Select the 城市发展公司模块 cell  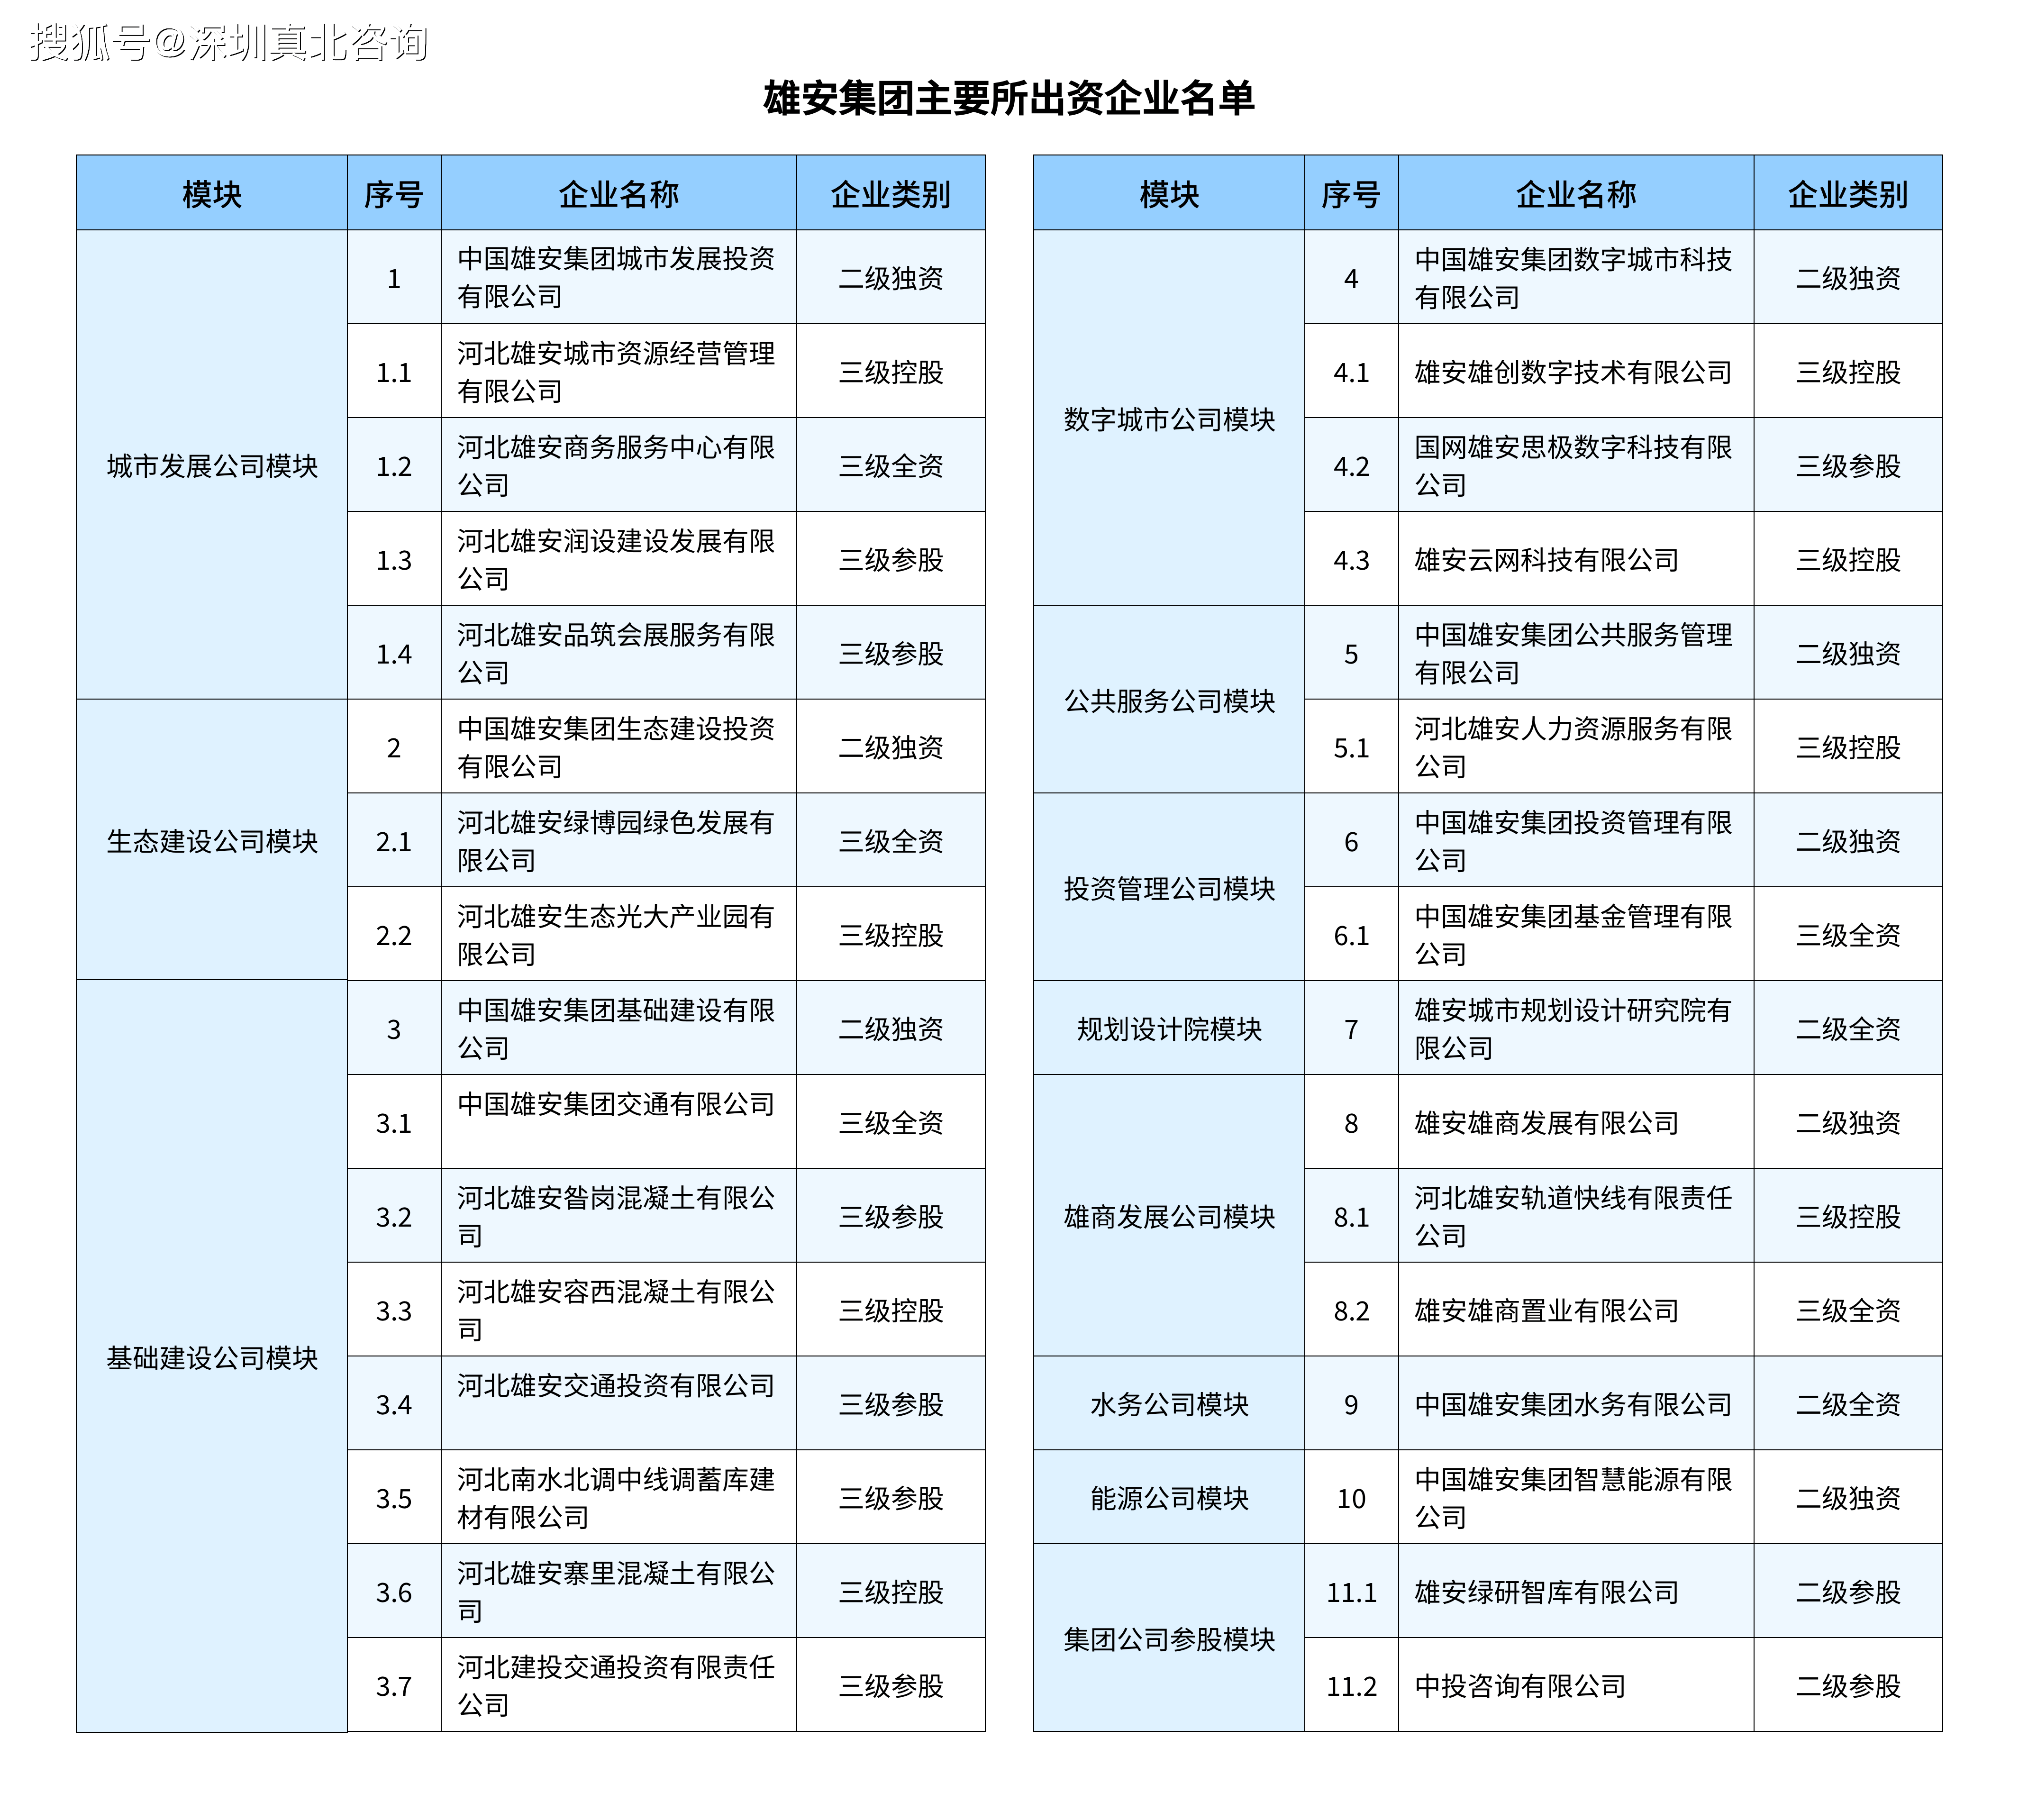click(x=212, y=465)
